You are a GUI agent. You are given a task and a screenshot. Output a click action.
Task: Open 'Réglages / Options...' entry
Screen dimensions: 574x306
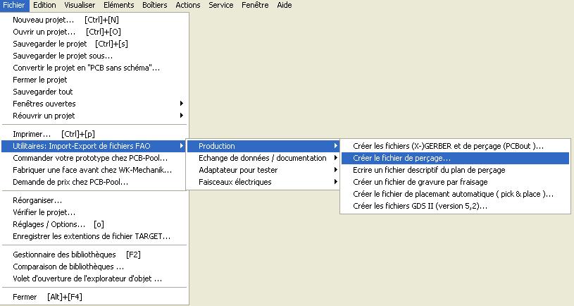pos(49,224)
